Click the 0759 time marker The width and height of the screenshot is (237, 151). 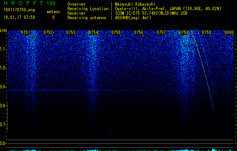pyautogui.click(x=206, y=32)
